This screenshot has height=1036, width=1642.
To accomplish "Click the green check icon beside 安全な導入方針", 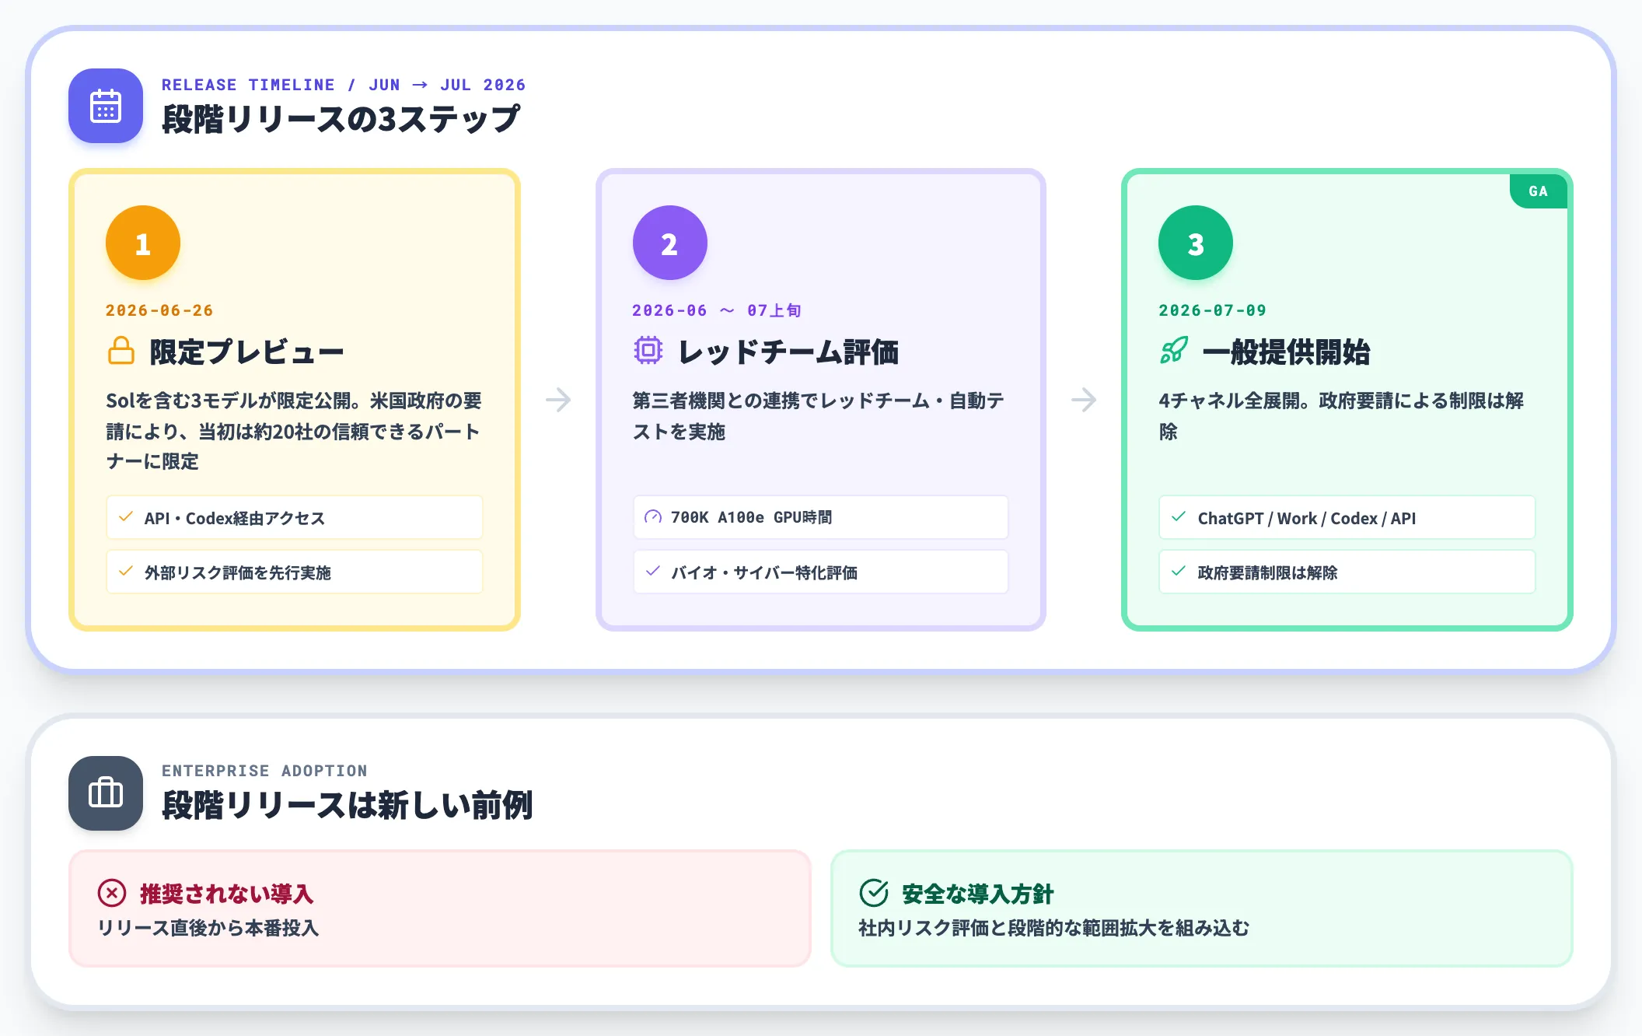I will click(874, 893).
